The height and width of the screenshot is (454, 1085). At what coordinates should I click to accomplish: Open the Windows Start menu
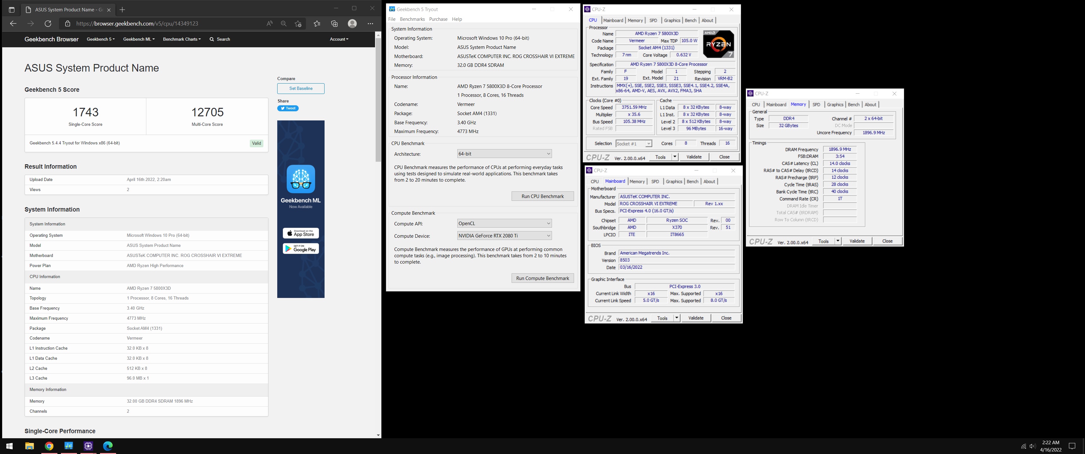point(10,446)
